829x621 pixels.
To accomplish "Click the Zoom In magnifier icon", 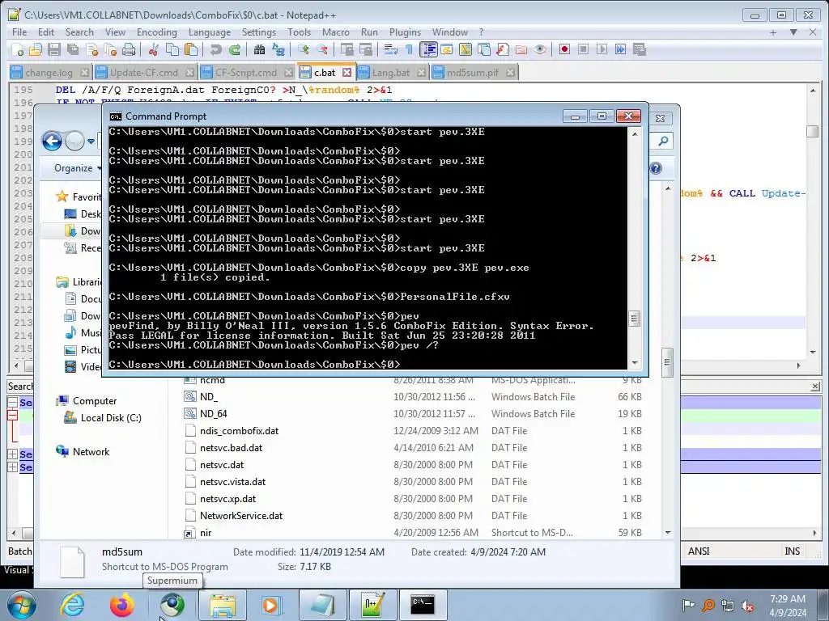I will [304, 49].
